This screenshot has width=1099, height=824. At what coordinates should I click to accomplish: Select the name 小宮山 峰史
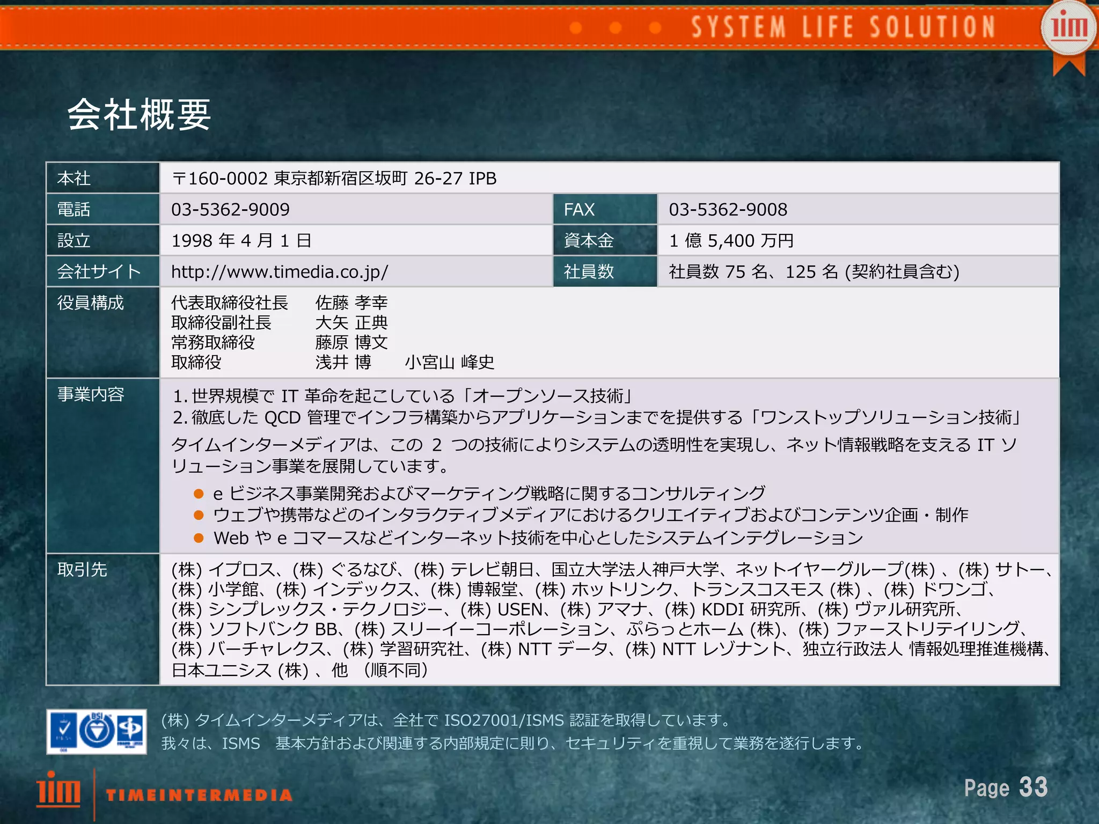[x=450, y=362]
